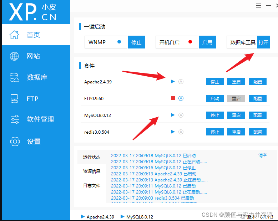Switch to the 资源信息 tab

coord(92,171)
